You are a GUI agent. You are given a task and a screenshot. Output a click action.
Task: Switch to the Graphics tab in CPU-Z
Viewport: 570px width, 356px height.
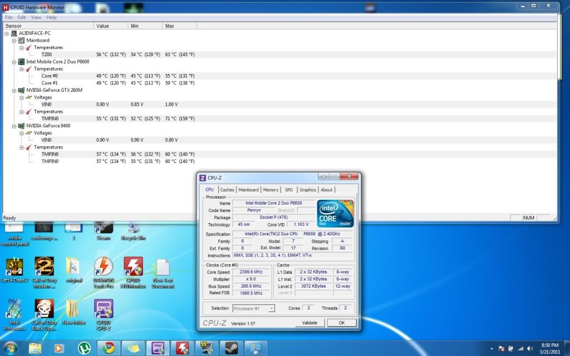(x=307, y=190)
